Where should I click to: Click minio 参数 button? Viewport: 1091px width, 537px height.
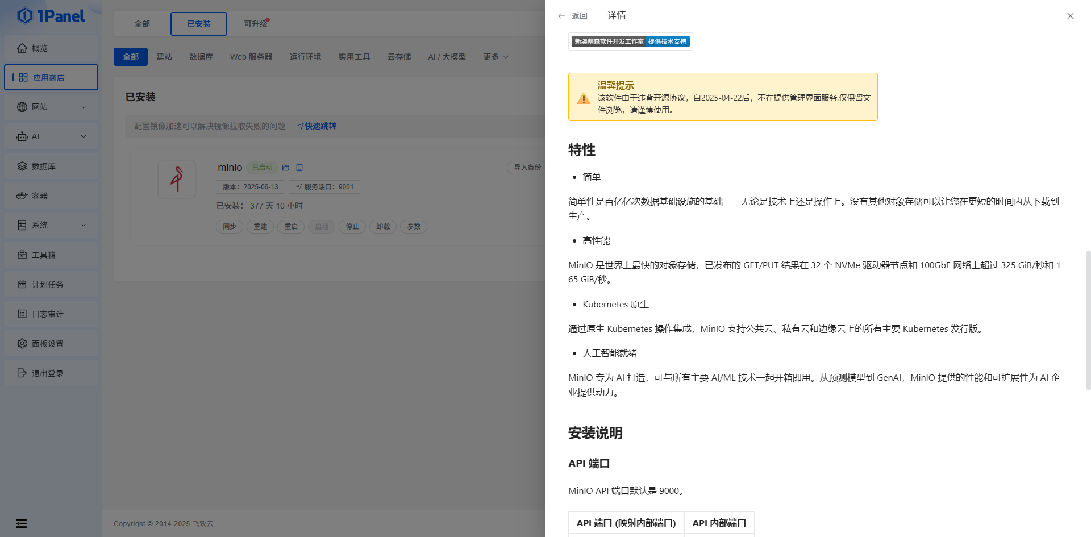click(x=414, y=227)
